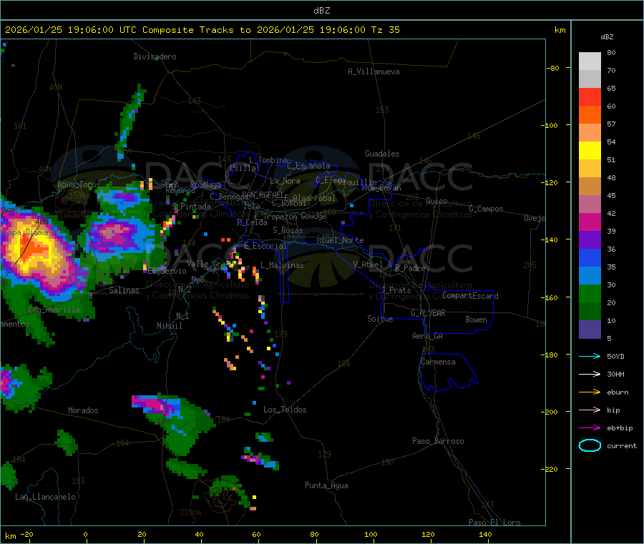Click the UTC Composite Tracks timestamp header
The image size is (644, 544).
202,30
